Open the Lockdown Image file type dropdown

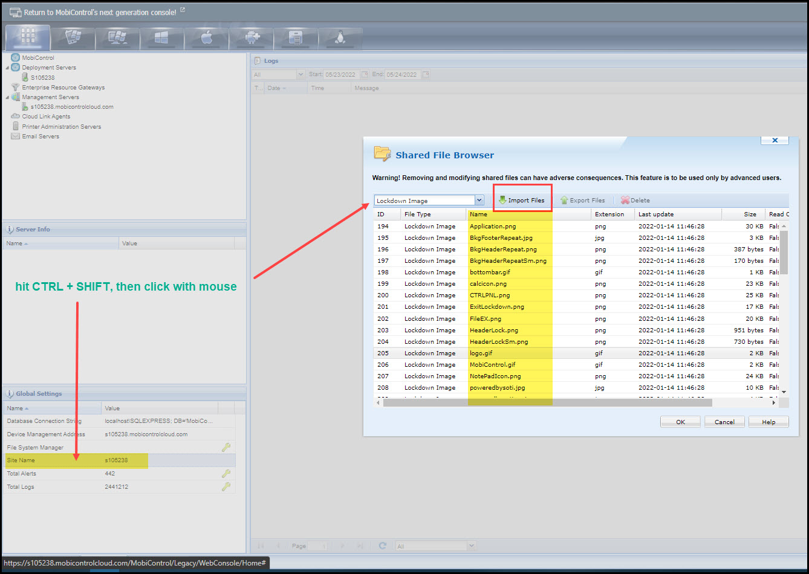click(x=479, y=201)
